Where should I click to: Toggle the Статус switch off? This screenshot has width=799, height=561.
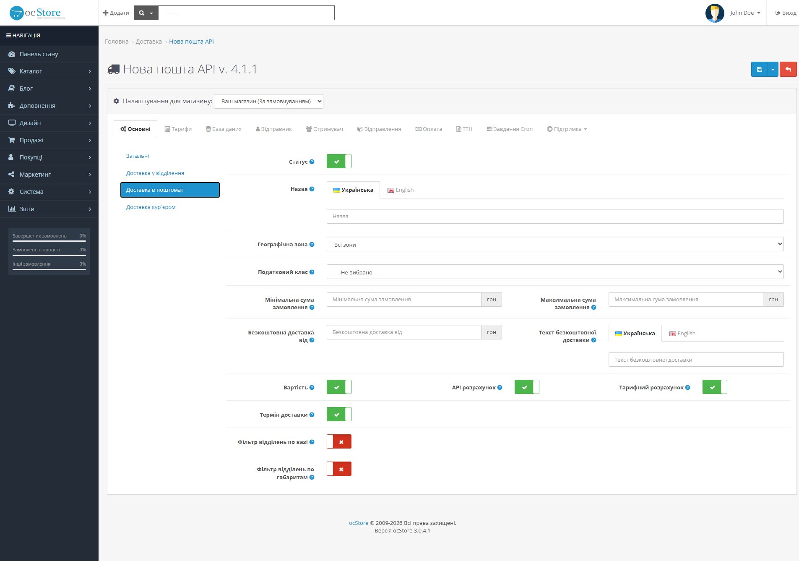339,161
